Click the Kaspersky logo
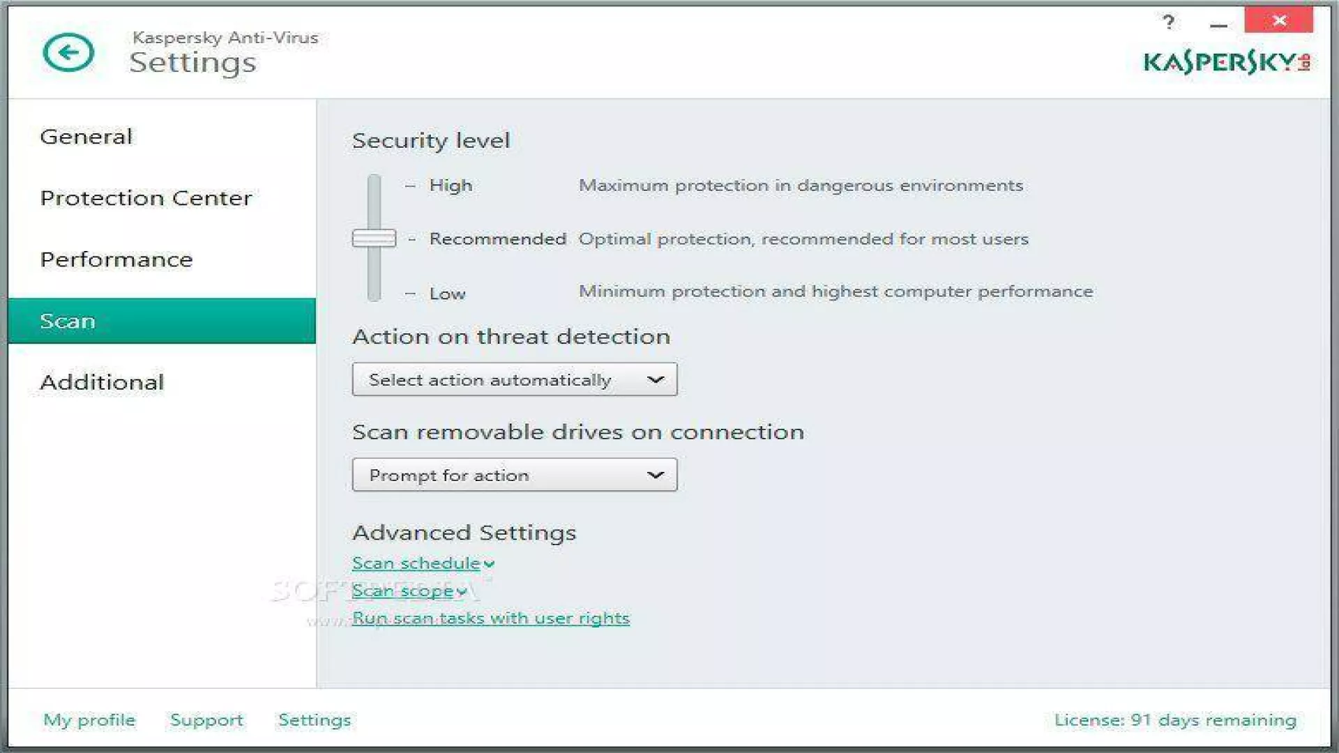The width and height of the screenshot is (1339, 753). 1226,62
